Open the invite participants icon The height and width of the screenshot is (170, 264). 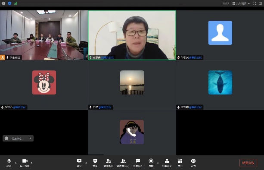click(x=108, y=163)
